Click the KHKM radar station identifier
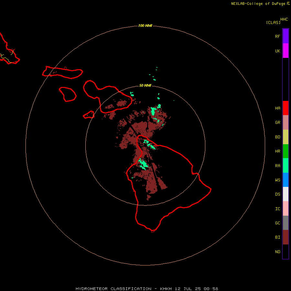 (x=166, y=289)
